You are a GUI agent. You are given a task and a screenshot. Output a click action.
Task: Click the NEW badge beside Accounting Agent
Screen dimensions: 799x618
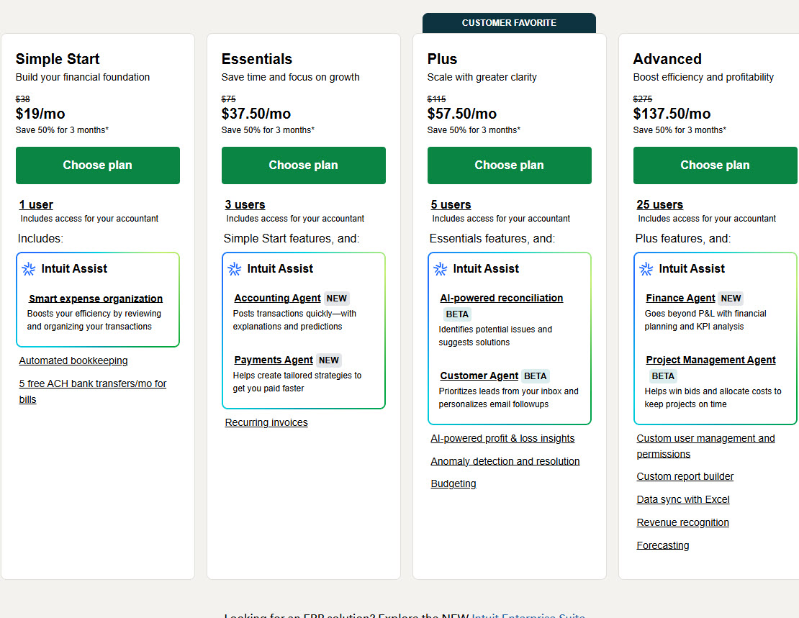point(337,299)
